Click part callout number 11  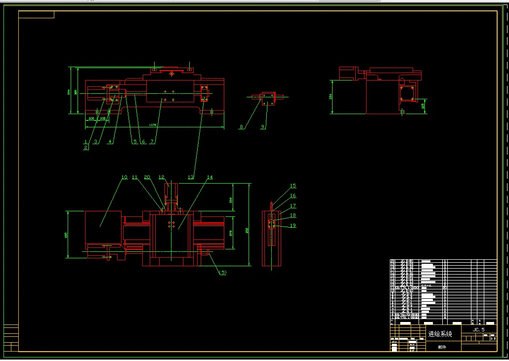coord(135,177)
